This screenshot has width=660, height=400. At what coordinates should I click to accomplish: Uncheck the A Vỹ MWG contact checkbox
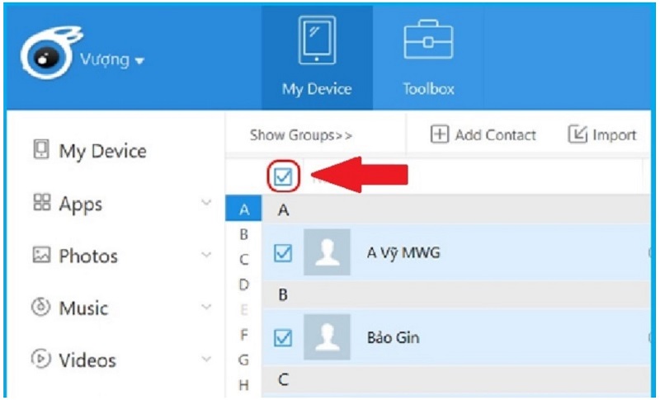pyautogui.click(x=283, y=253)
